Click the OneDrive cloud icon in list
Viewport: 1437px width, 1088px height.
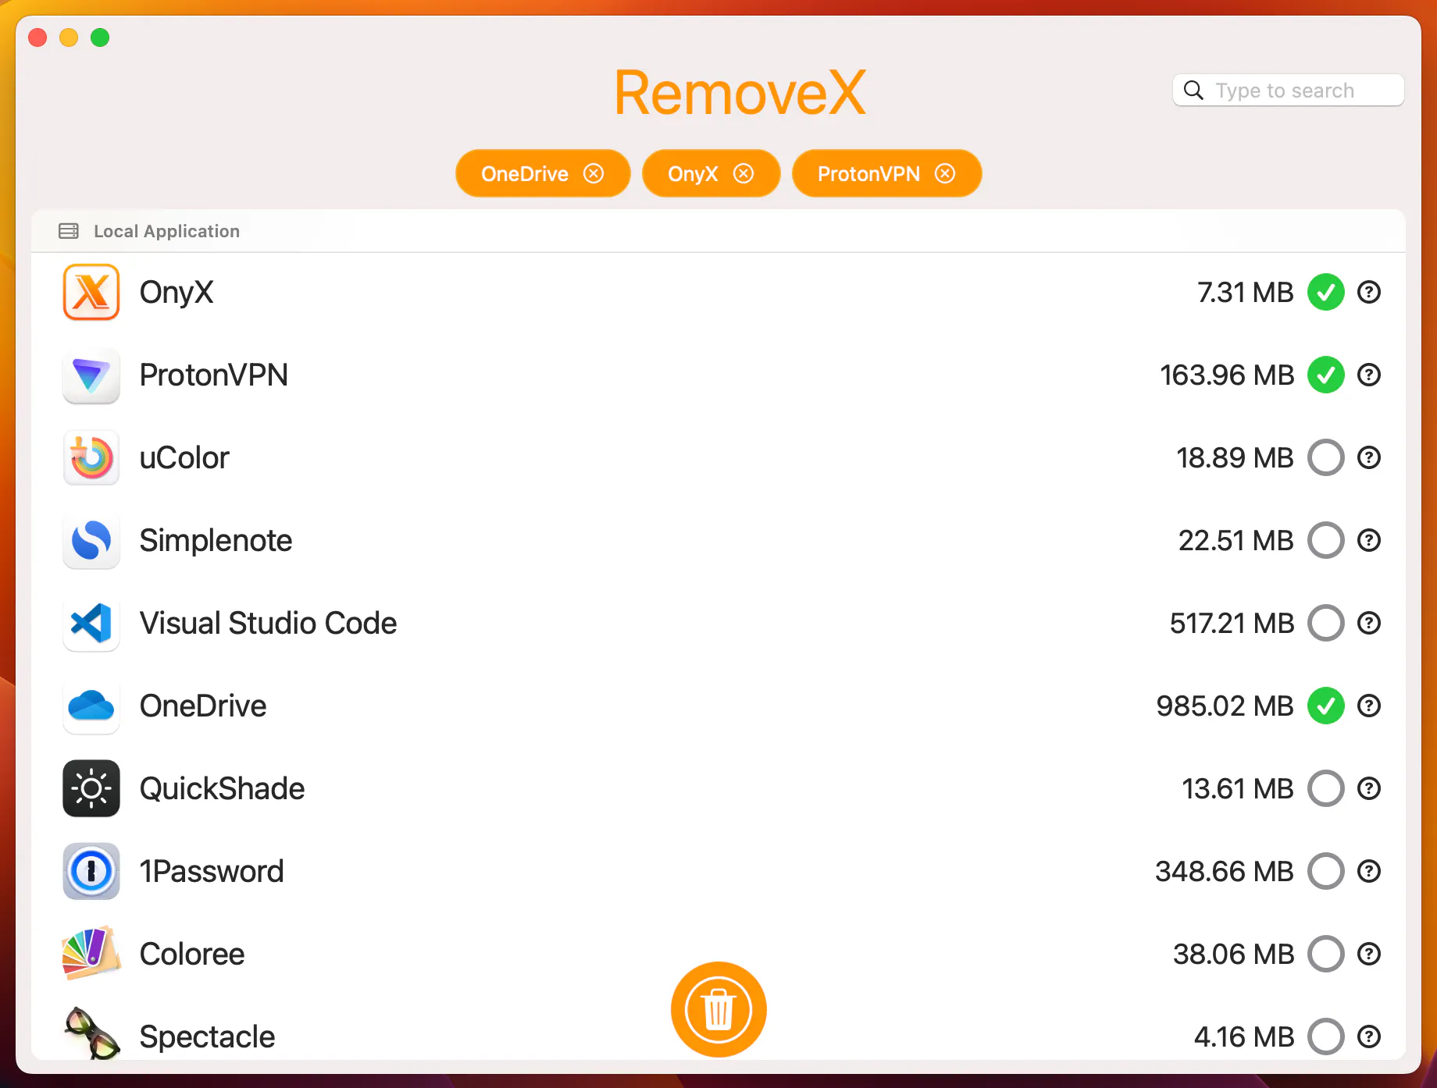pos(91,706)
